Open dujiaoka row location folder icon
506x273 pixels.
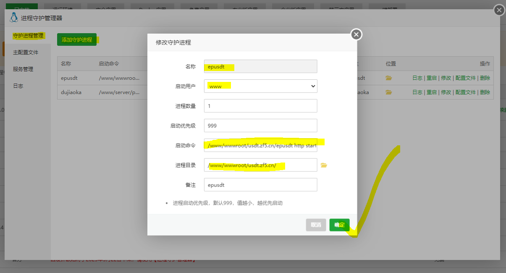pyautogui.click(x=388, y=92)
